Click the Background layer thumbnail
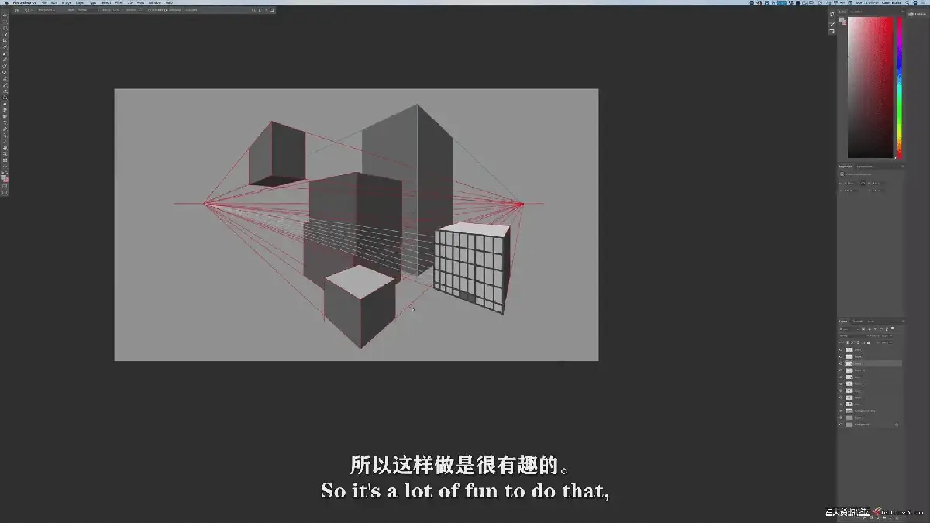The width and height of the screenshot is (930, 523). (x=849, y=425)
